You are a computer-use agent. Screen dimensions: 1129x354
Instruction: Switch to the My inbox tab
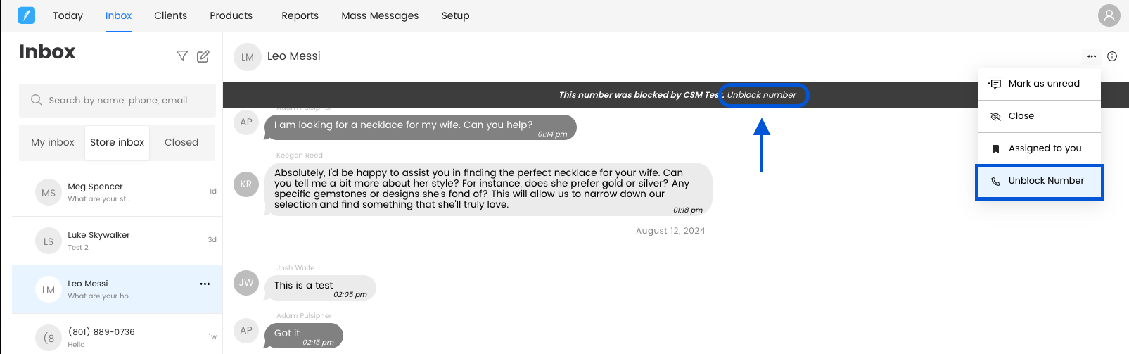tap(53, 143)
